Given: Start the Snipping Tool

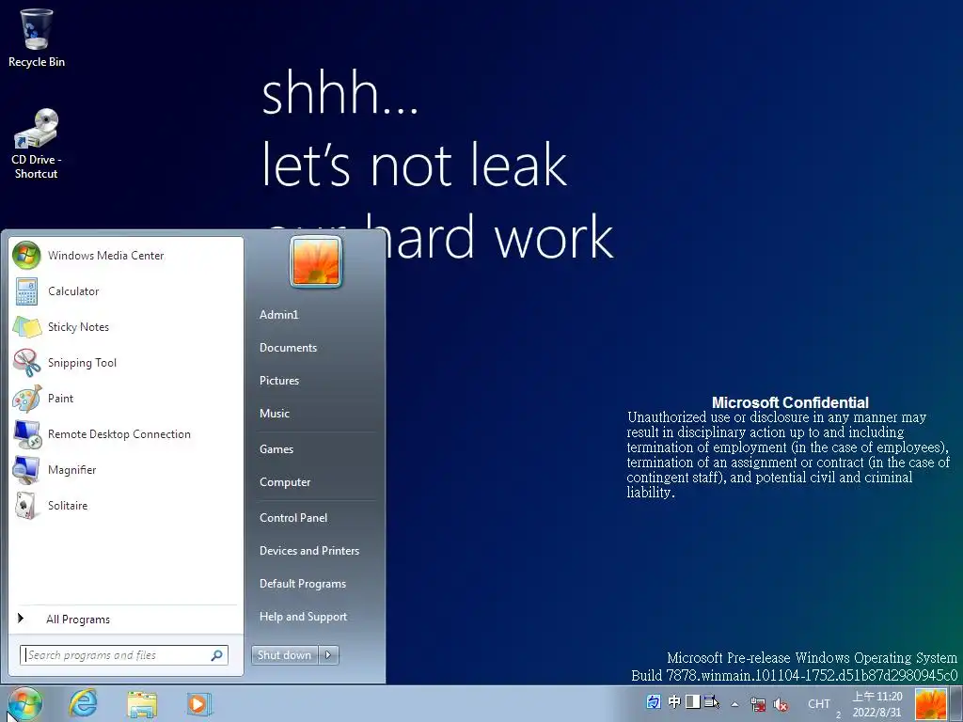Looking at the screenshot, I should click(x=126, y=362).
